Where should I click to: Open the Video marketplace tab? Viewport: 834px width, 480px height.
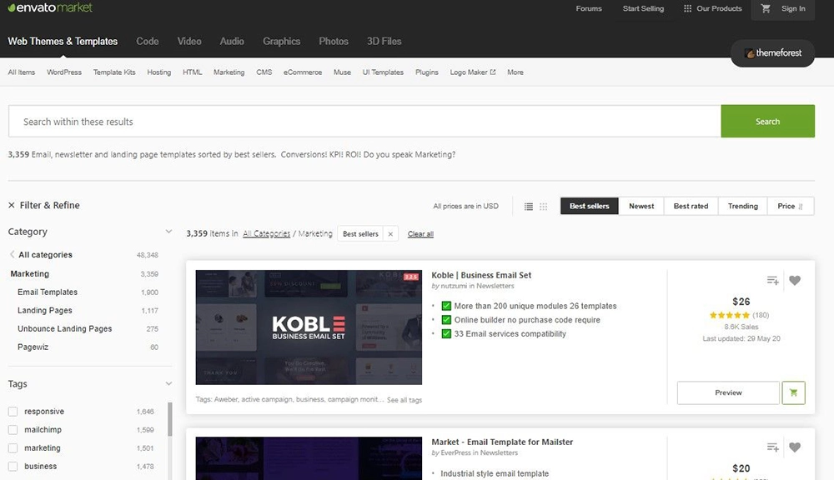pyautogui.click(x=189, y=42)
